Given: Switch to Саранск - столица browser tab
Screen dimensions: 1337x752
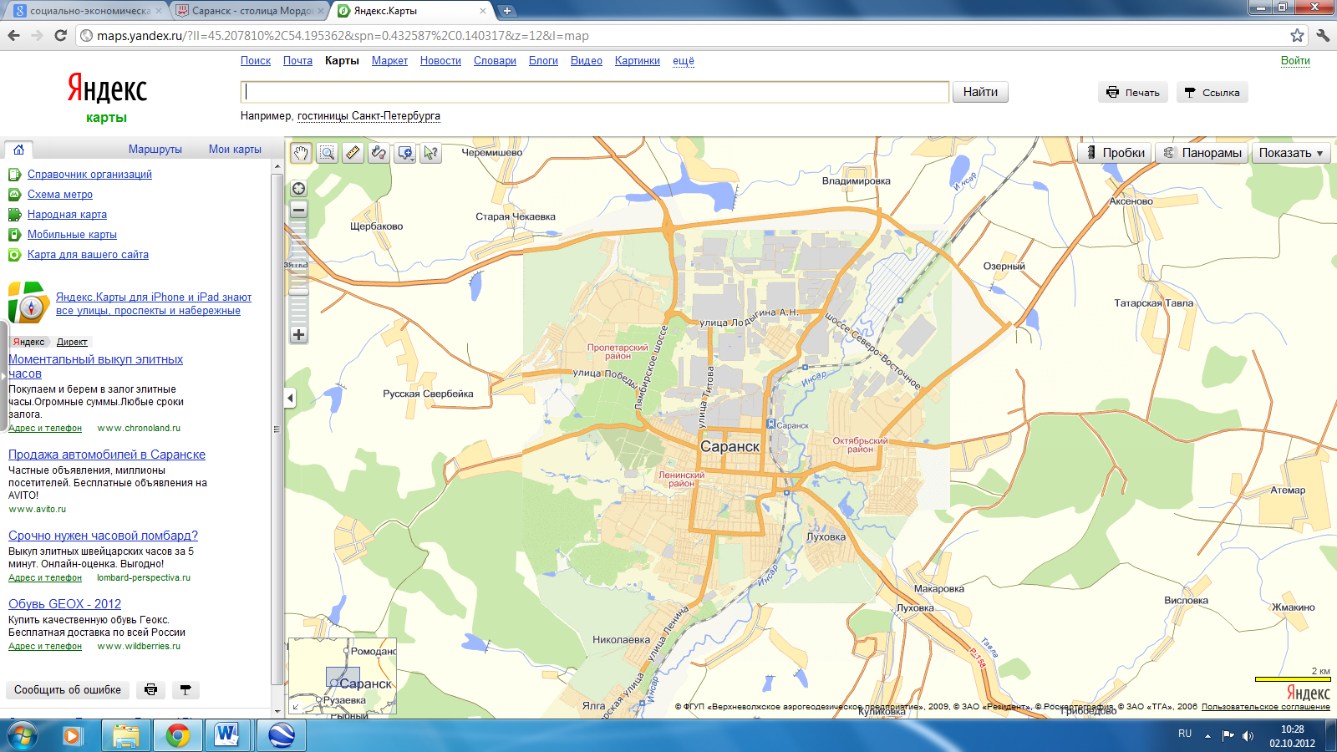Looking at the screenshot, I should click(x=251, y=11).
